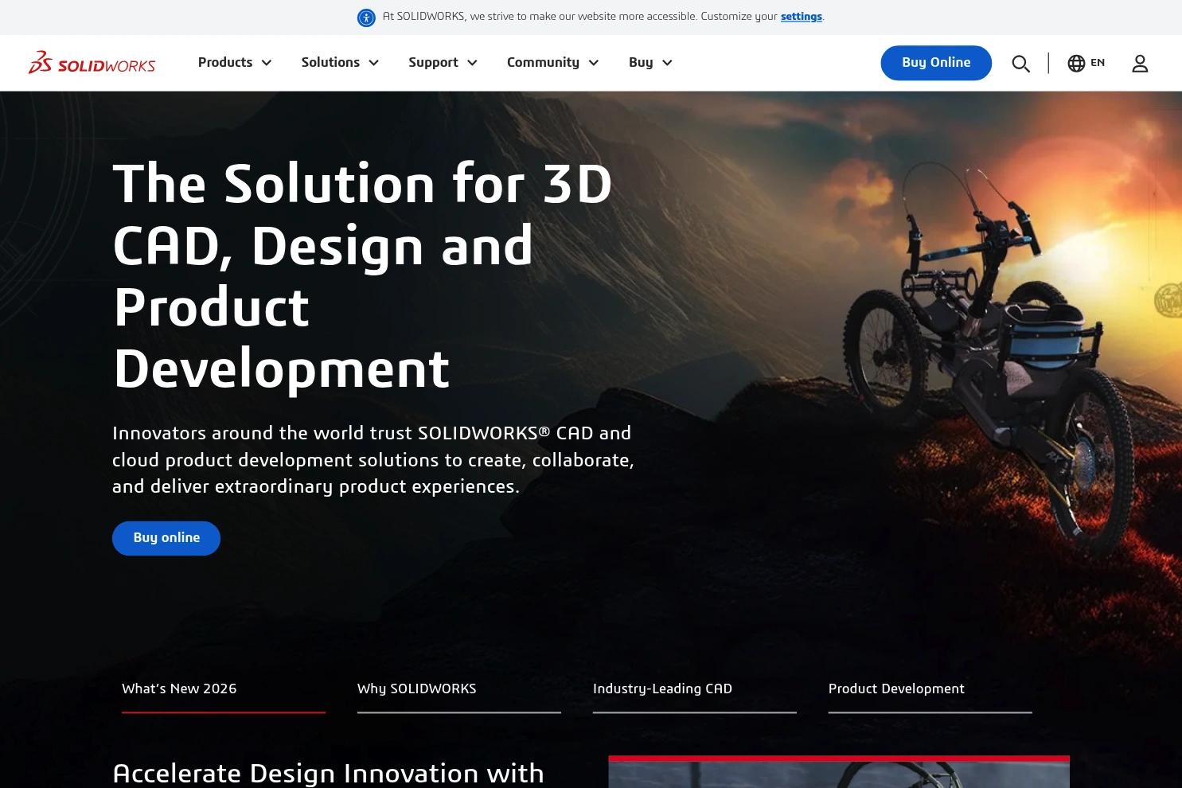Expand the Buy navigation menu
Viewport: 1182px width, 788px height.
point(650,63)
